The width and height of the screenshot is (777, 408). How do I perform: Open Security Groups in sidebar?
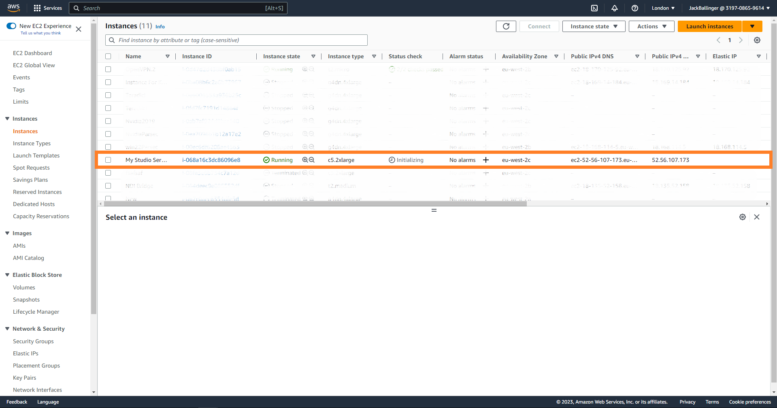pos(33,341)
